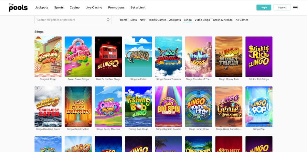
Task: Select Jackpots category tab under search
Action: [x=175, y=20]
